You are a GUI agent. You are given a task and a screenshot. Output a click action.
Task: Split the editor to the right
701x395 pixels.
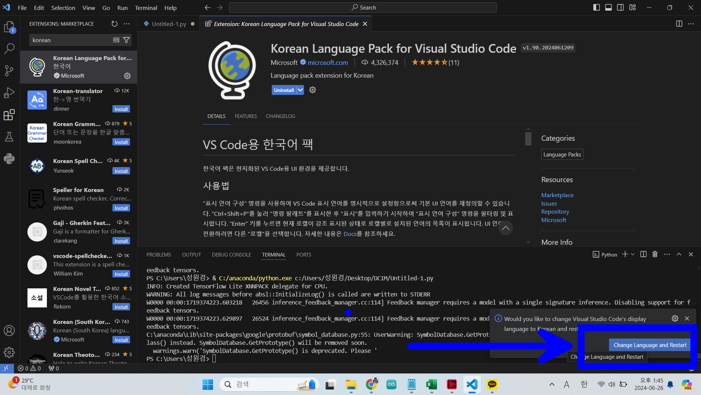679,24
